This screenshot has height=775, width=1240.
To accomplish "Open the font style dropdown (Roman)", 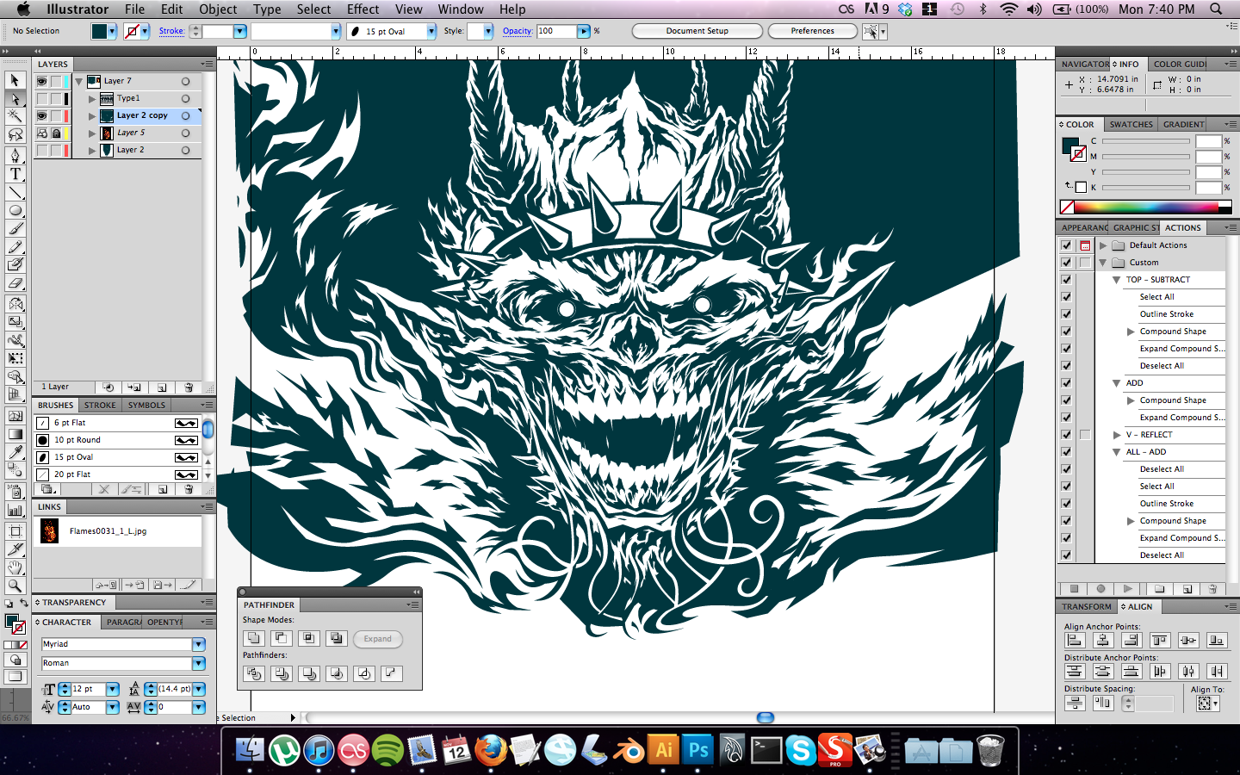I will click(x=198, y=663).
